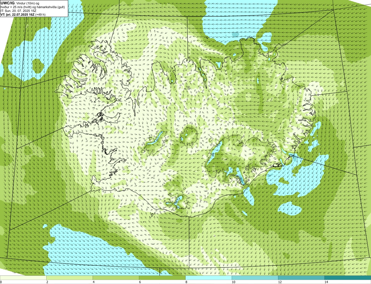Image resolution: width=371 pixels, height=284 pixels.
Task: Click the "4" scale label
Action: coord(93,282)
